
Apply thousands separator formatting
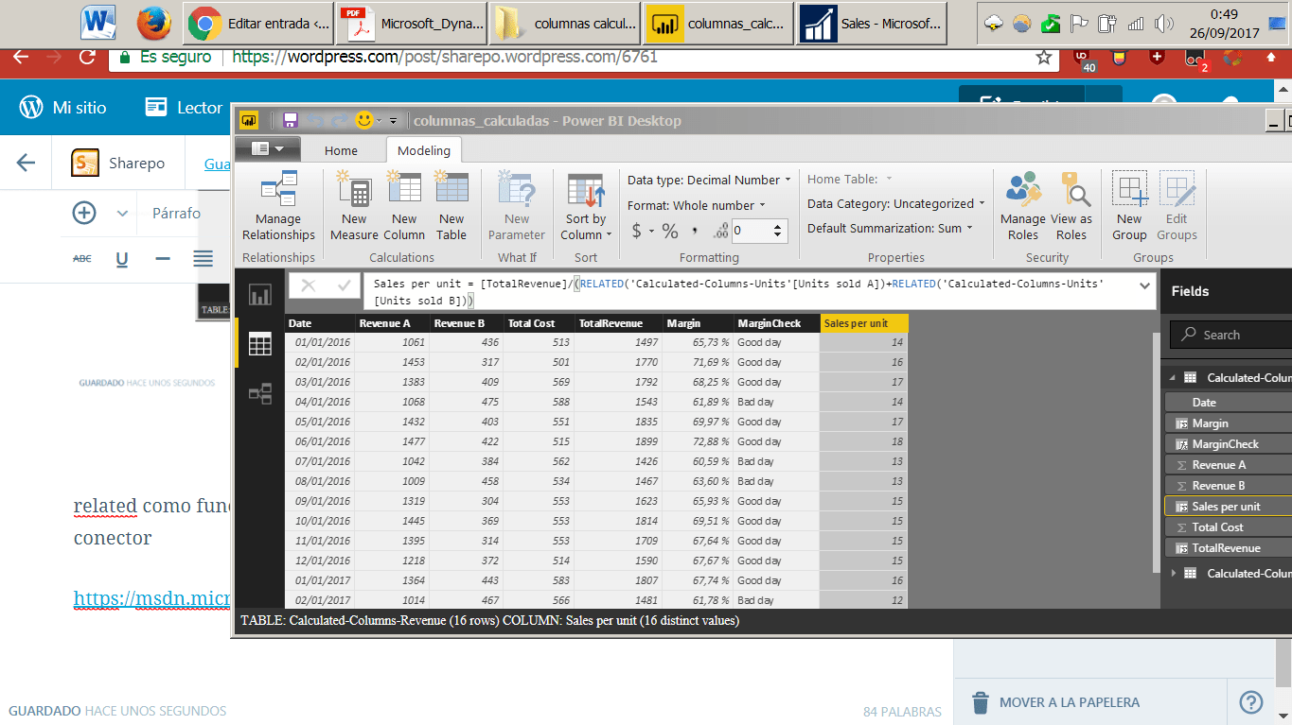pyautogui.click(x=694, y=231)
